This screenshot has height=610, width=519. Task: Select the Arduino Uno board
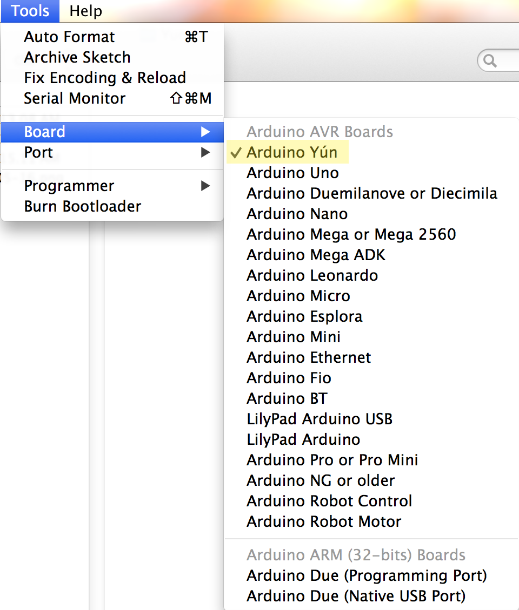click(292, 173)
